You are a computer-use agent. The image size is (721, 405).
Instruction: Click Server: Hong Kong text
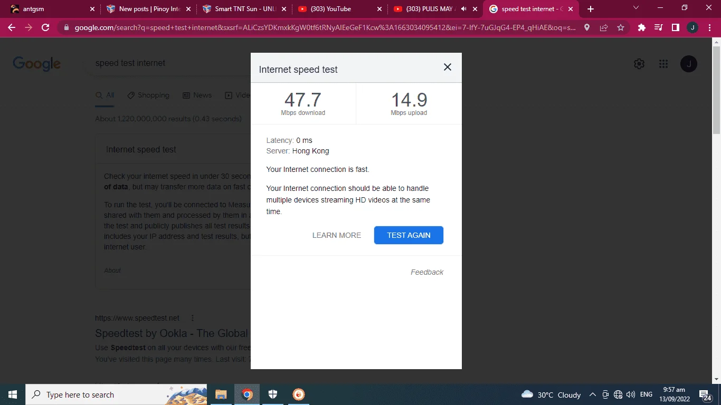(298, 151)
